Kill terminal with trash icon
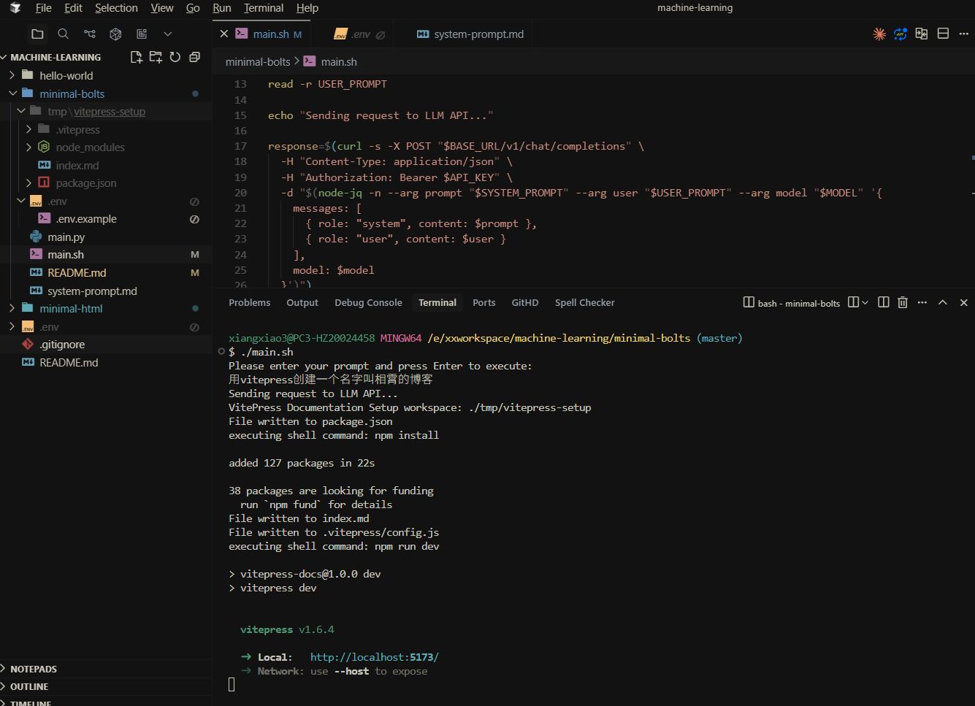This screenshot has height=706, width=975. 903,302
